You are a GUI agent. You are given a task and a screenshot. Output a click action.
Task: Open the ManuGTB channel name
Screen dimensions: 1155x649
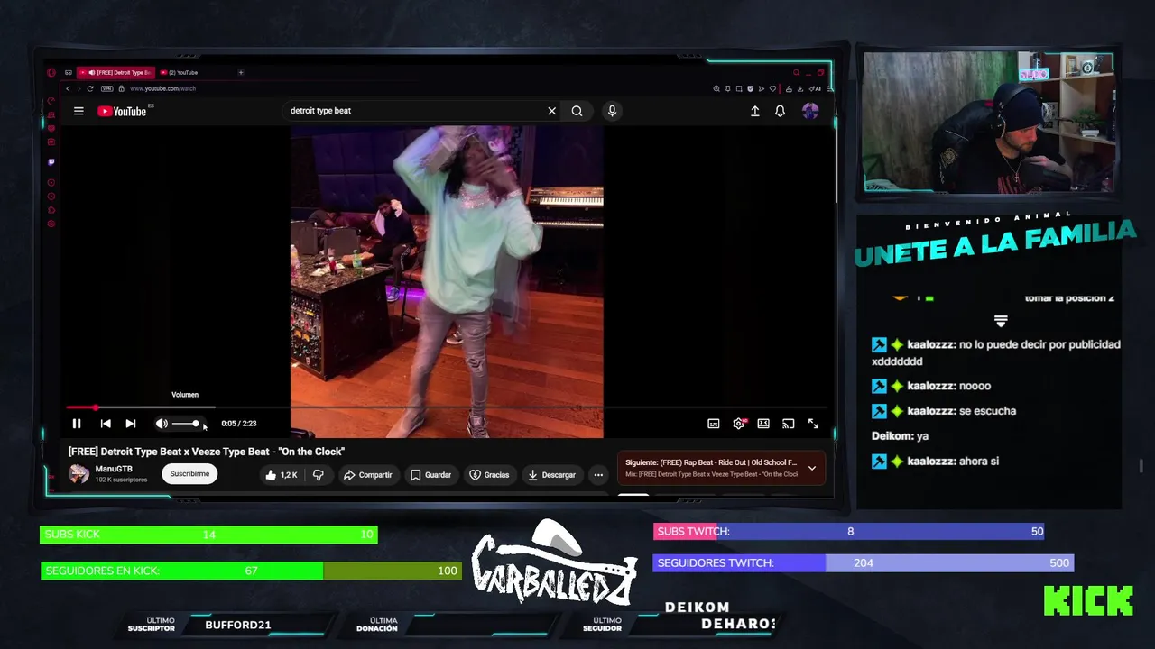[114, 469]
